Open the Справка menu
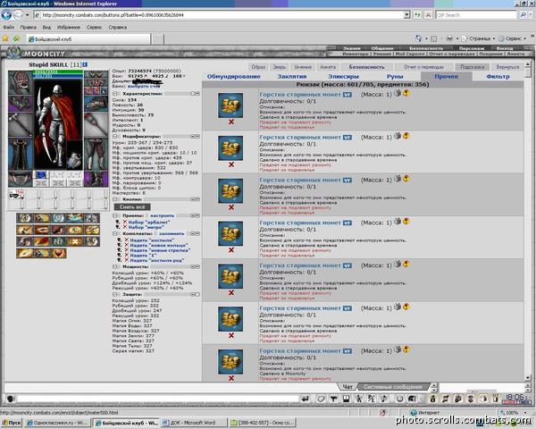 (x=118, y=27)
